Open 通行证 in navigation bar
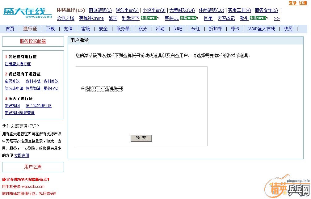 pyautogui.click(x=30, y=29)
